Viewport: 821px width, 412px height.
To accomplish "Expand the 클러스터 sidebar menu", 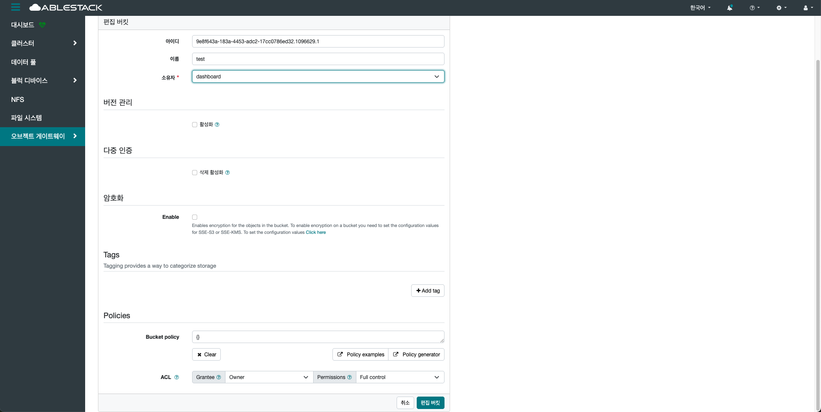I will [42, 43].
